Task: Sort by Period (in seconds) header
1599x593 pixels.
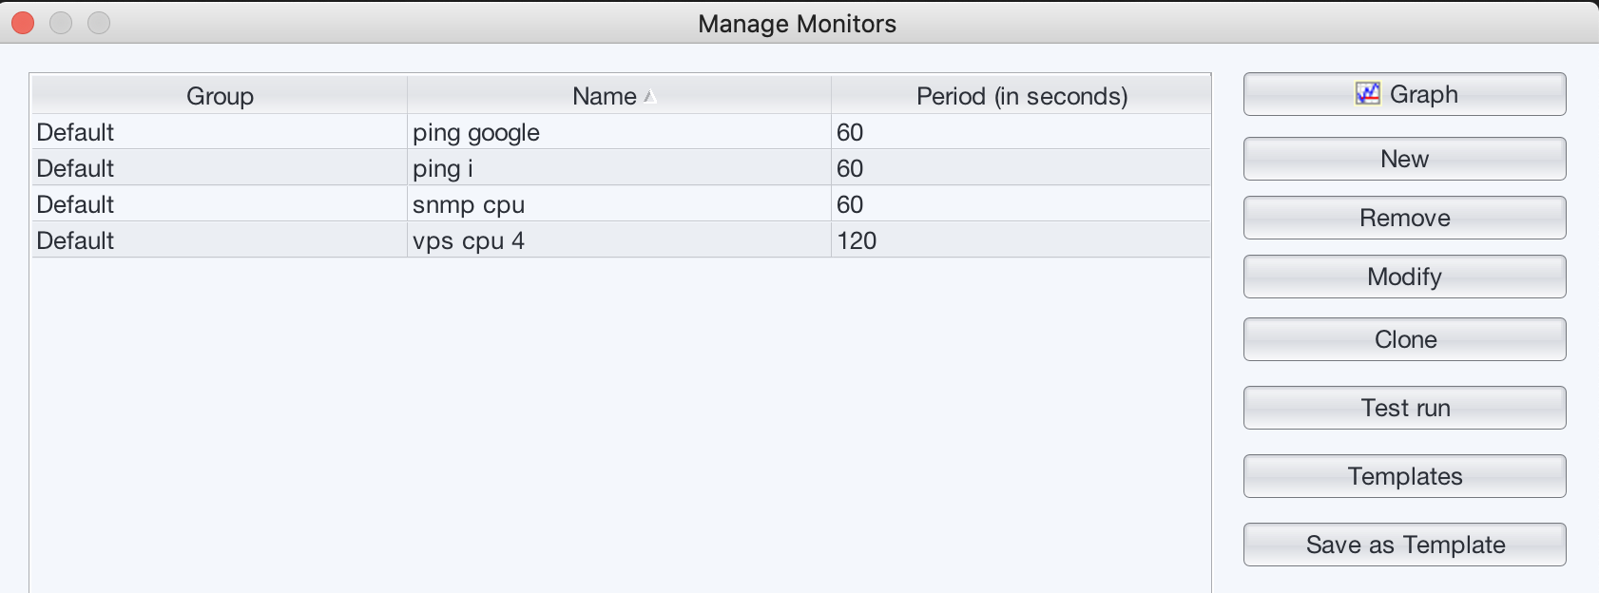Action: [1021, 96]
